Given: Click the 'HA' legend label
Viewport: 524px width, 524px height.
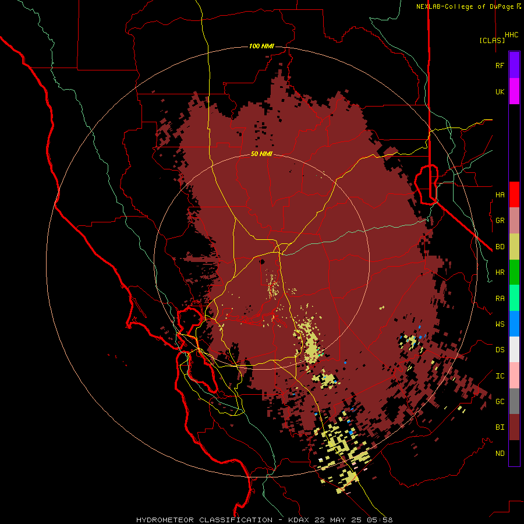Looking at the screenshot, I should pyautogui.click(x=500, y=195).
